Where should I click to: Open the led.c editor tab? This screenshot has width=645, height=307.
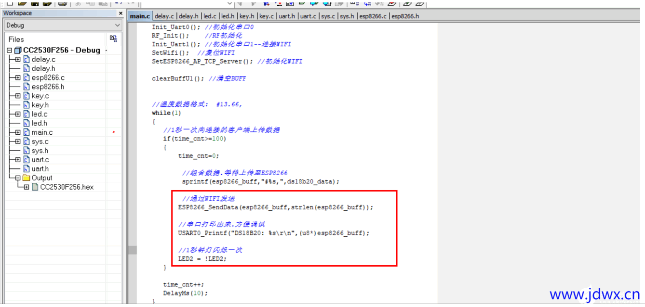pyautogui.click(x=210, y=16)
